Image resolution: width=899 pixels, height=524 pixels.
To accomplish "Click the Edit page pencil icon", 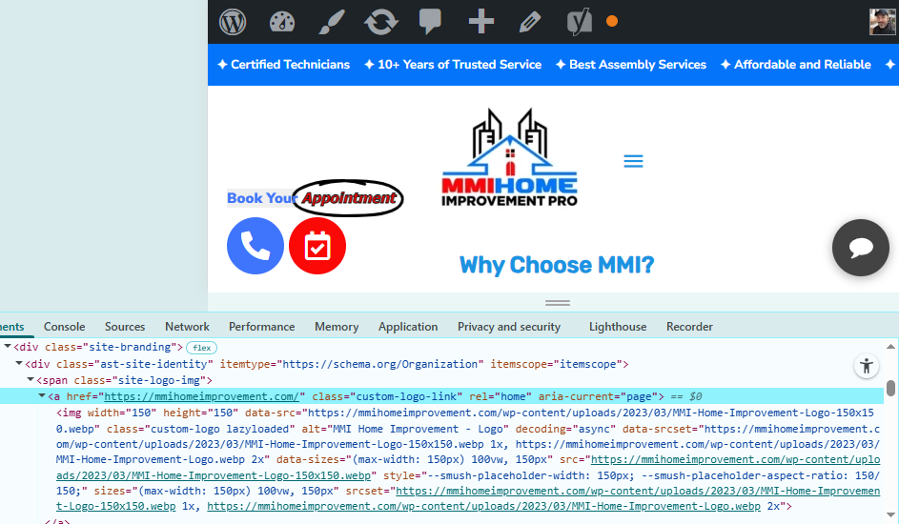I will point(530,22).
